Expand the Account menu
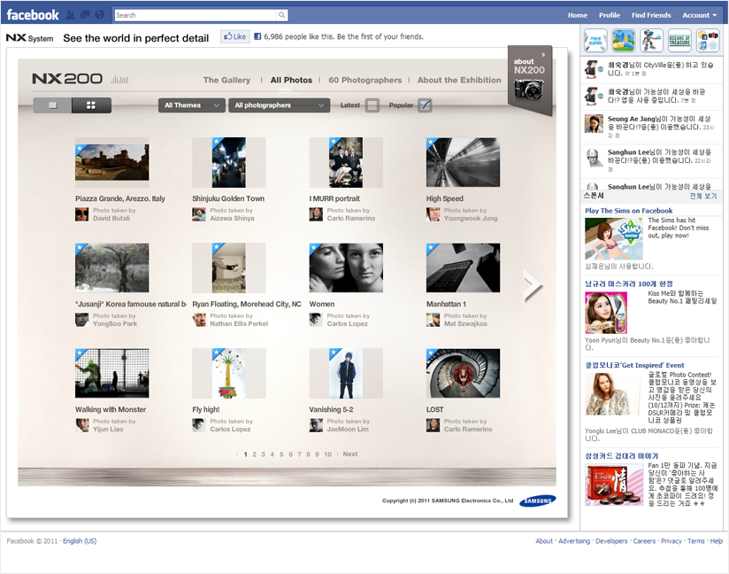The image size is (729, 574). pos(699,15)
